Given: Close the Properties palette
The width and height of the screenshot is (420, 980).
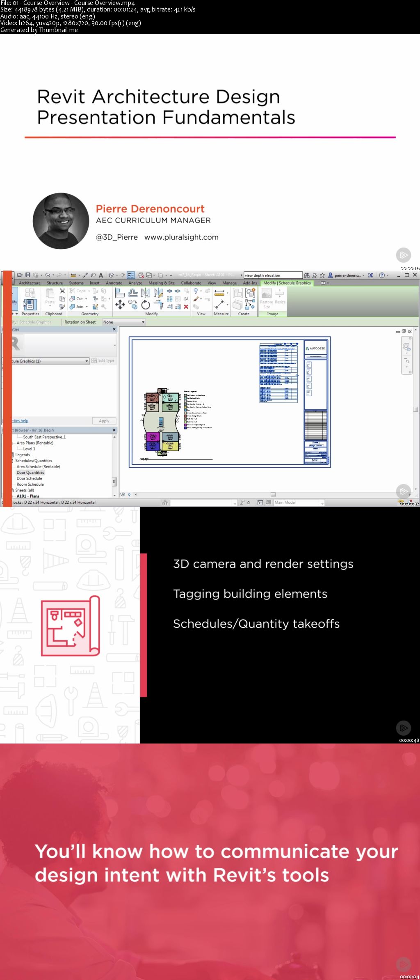Looking at the screenshot, I should (x=114, y=330).
